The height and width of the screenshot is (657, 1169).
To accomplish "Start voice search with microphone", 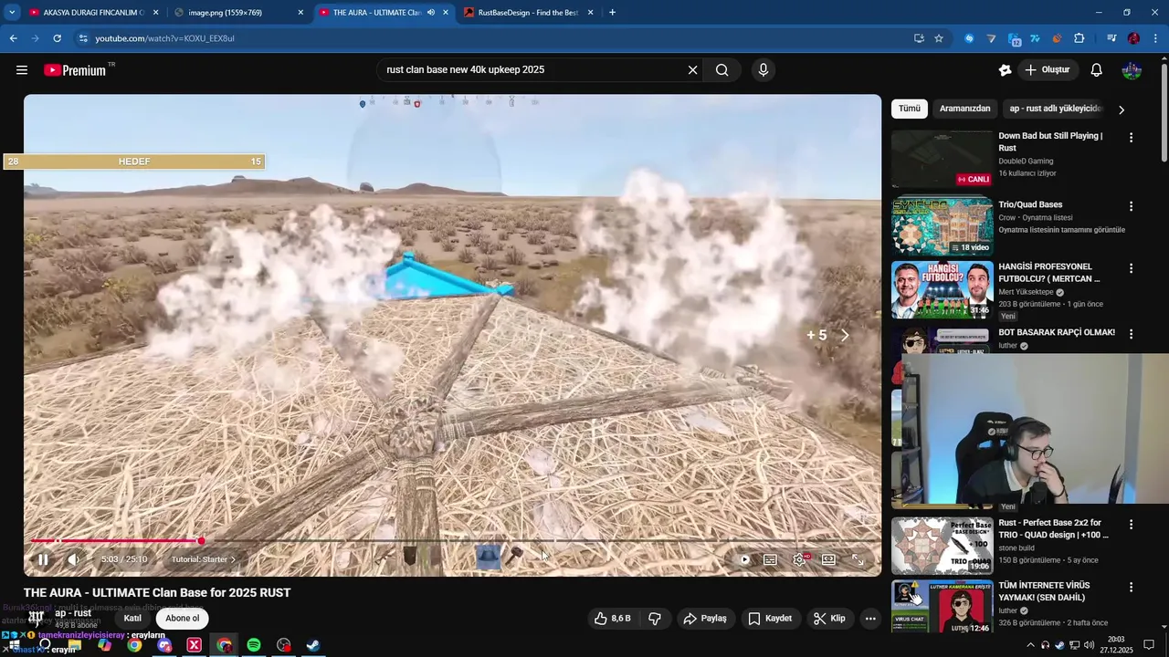I will click(x=764, y=70).
